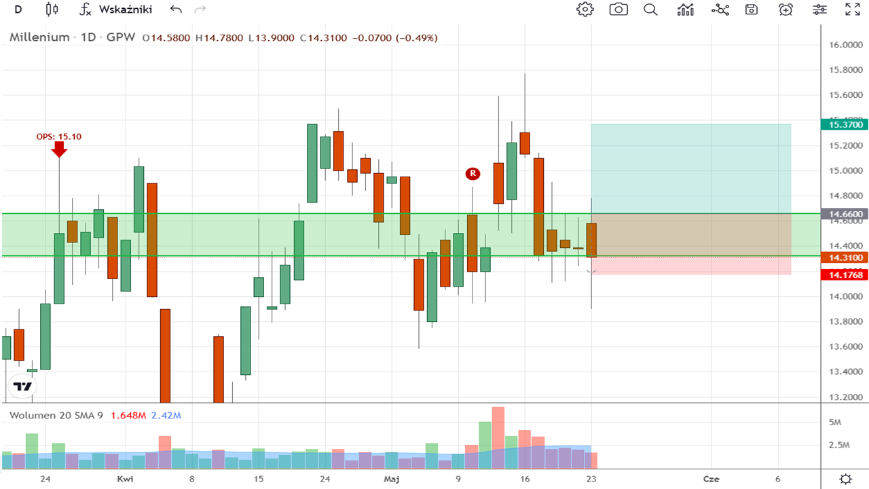Click the OPS: 15.10 red arrow marker

click(59, 149)
